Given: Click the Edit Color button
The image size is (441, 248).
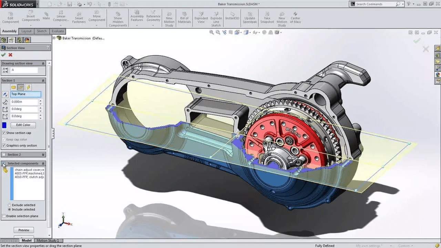Looking at the screenshot, I should click(23, 125).
